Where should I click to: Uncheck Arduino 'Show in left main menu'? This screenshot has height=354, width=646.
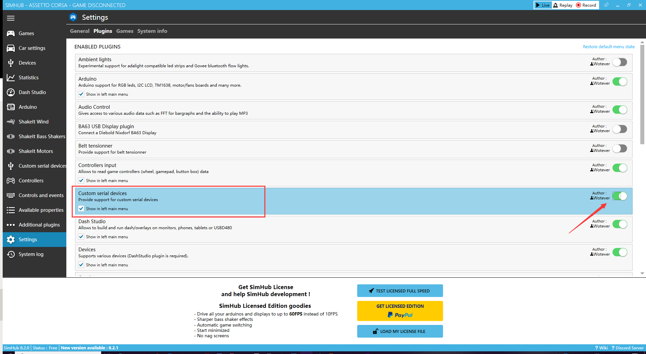tap(81, 94)
